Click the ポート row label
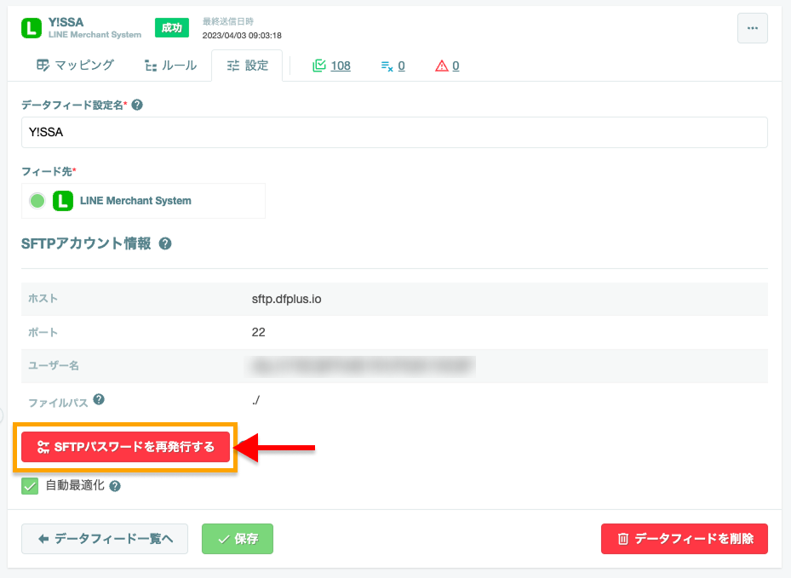The height and width of the screenshot is (578, 791). (x=43, y=332)
